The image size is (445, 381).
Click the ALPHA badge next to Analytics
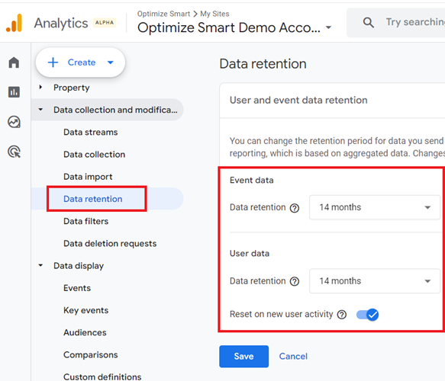click(x=105, y=23)
